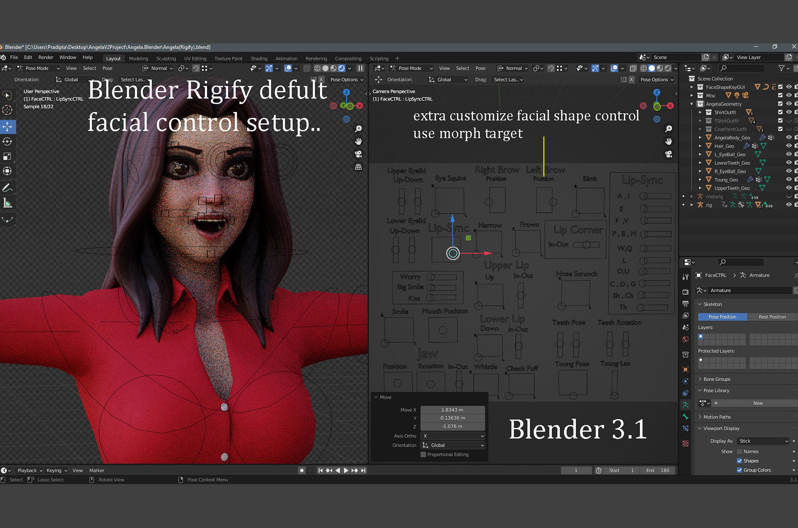798x528 pixels.
Task: Collapse the AngelaGeometry collection
Action: click(x=692, y=104)
